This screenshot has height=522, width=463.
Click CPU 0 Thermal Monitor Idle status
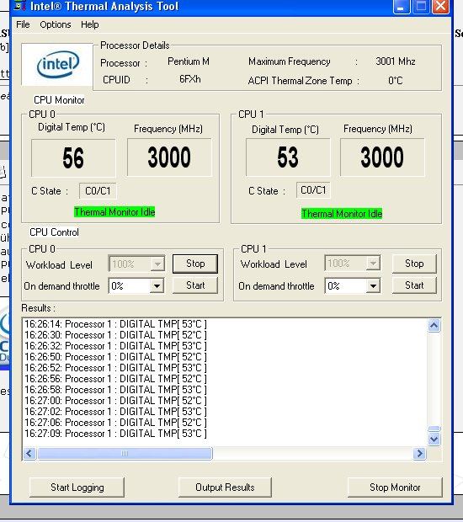tap(114, 212)
